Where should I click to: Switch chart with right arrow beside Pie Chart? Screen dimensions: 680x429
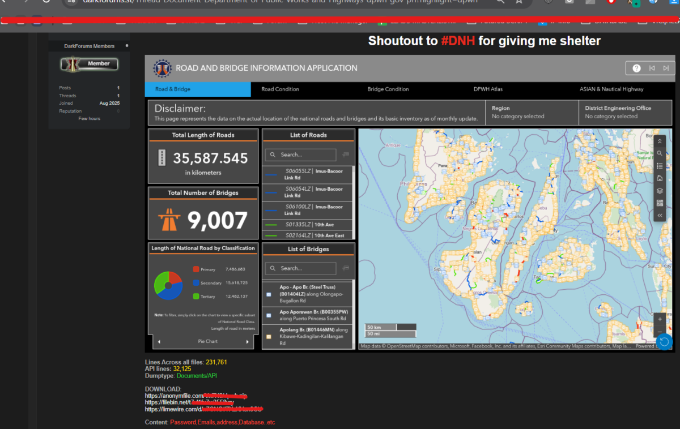pos(247,342)
